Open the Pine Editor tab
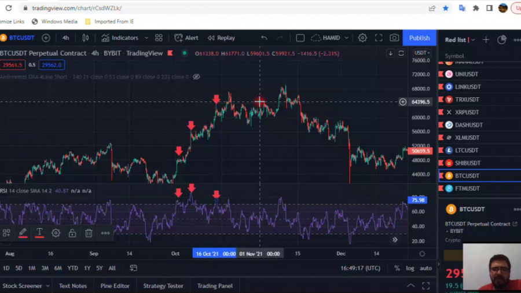The image size is (521, 293). click(x=115, y=285)
